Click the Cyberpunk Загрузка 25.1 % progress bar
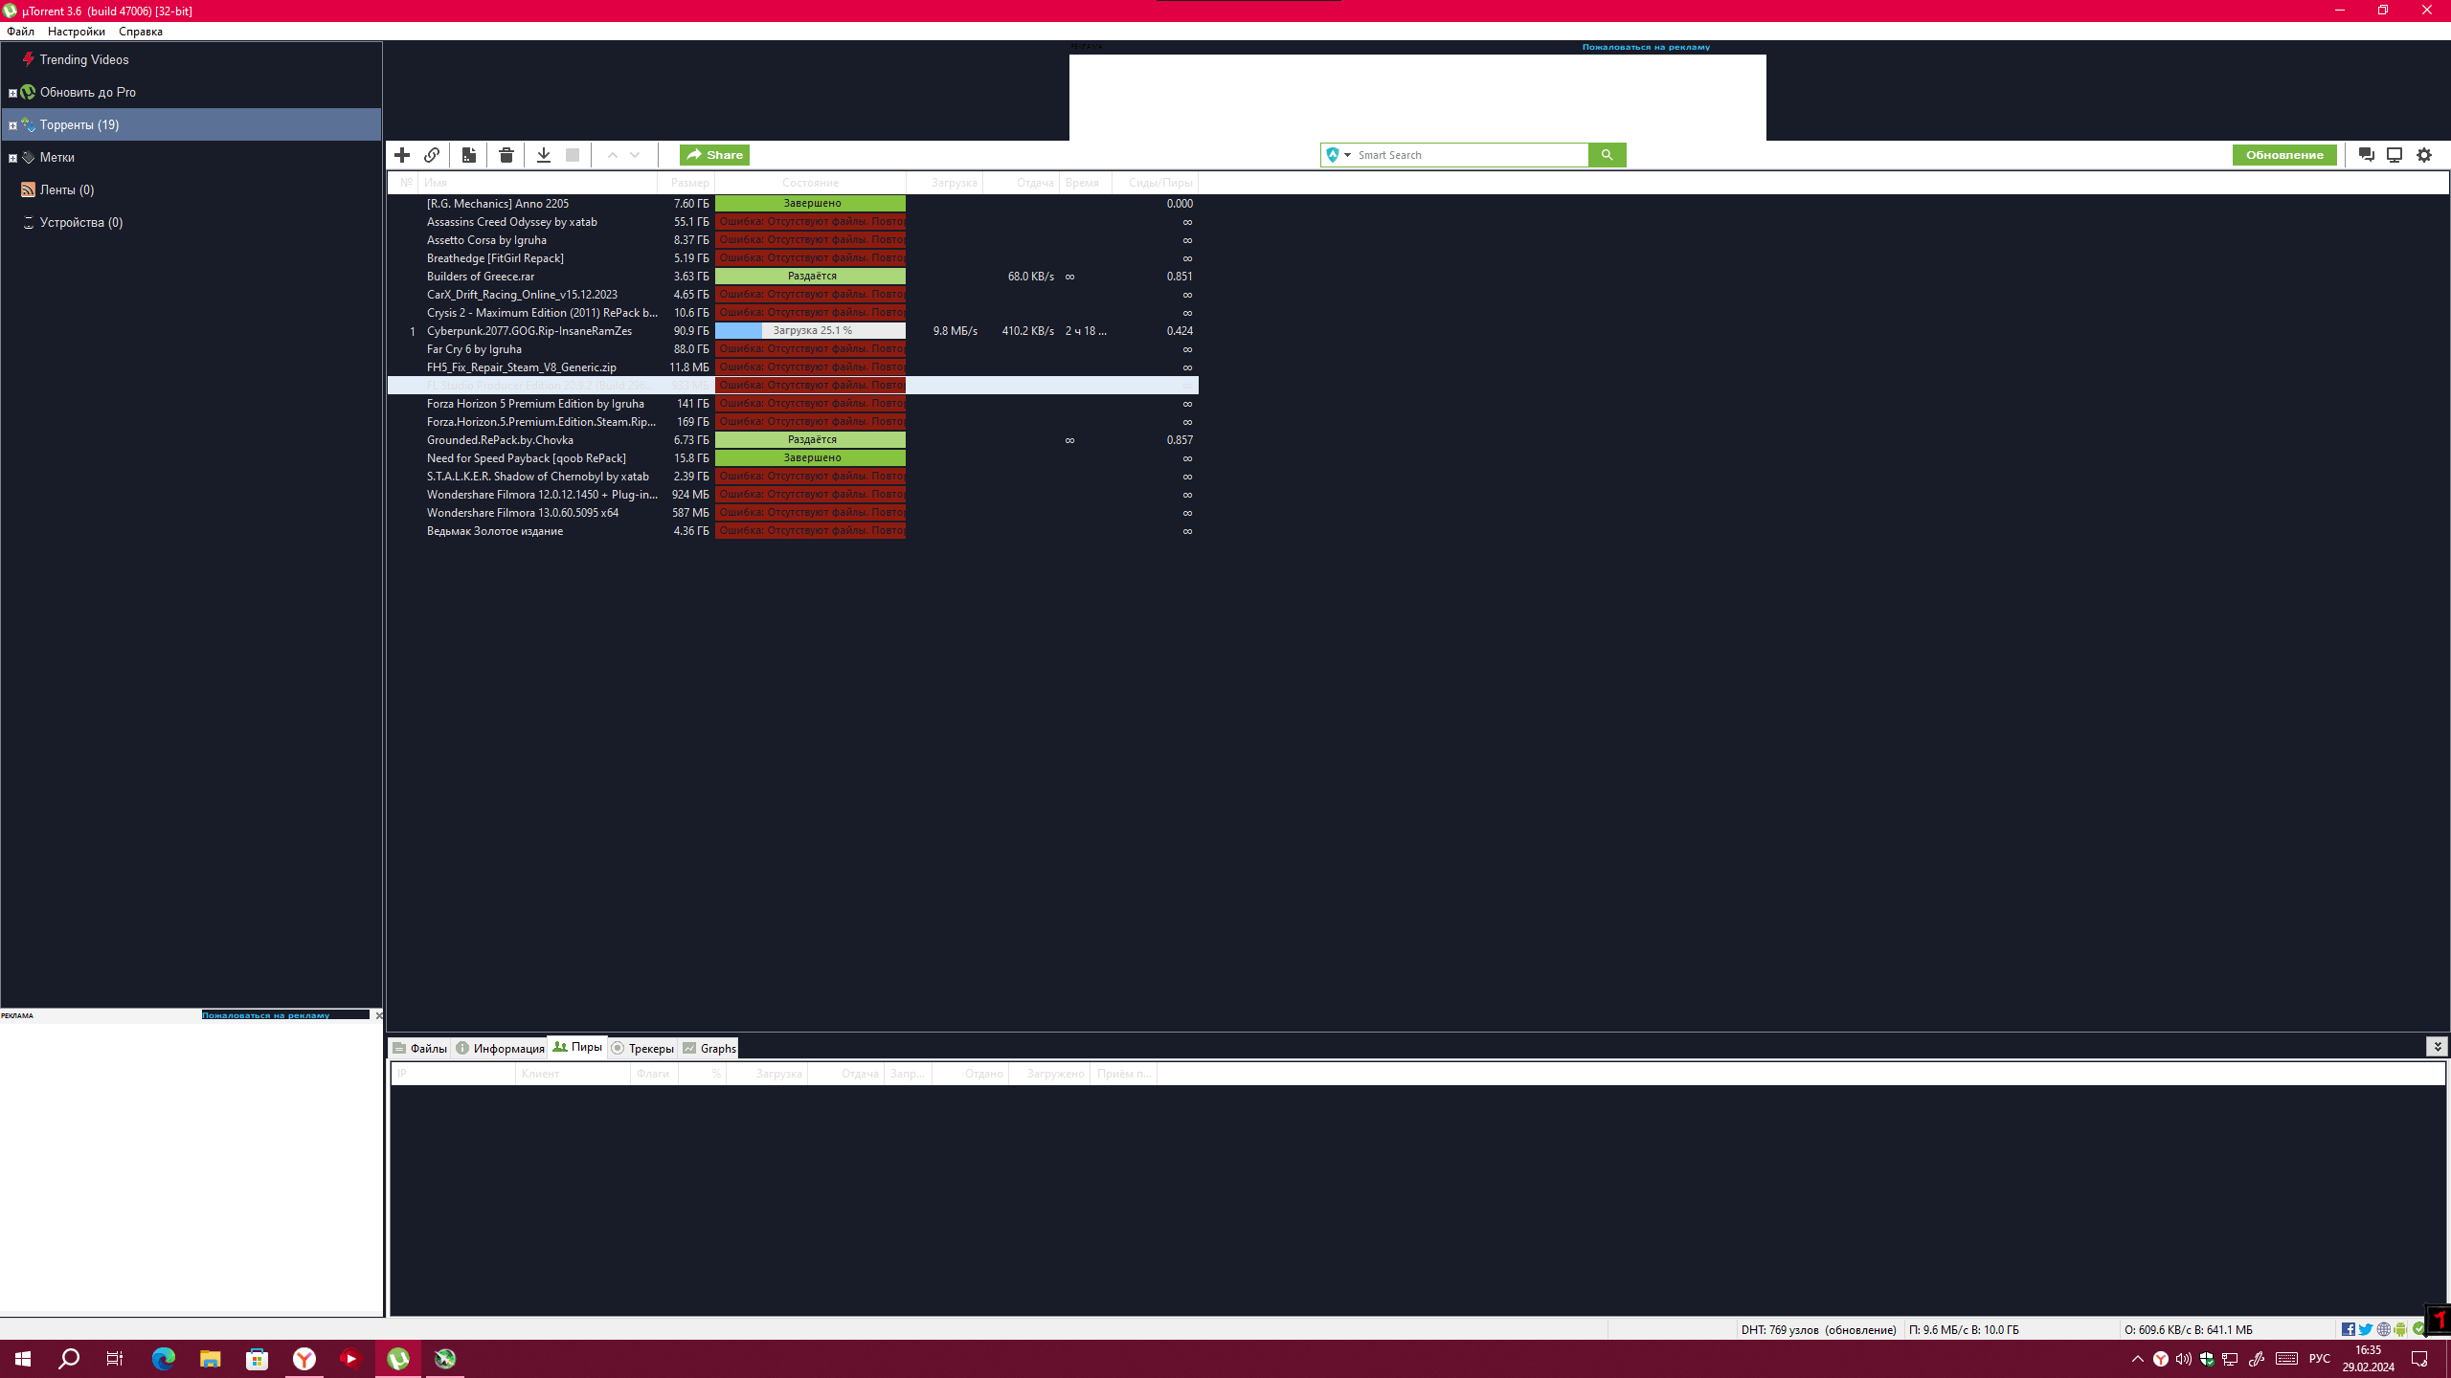2451x1378 pixels. point(810,331)
